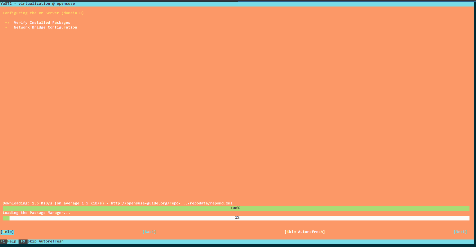Click the Downloading repomd.xml status line

pyautogui.click(x=118, y=203)
